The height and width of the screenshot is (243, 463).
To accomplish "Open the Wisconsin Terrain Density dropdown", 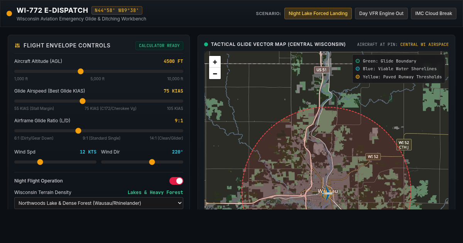I will point(99,203).
